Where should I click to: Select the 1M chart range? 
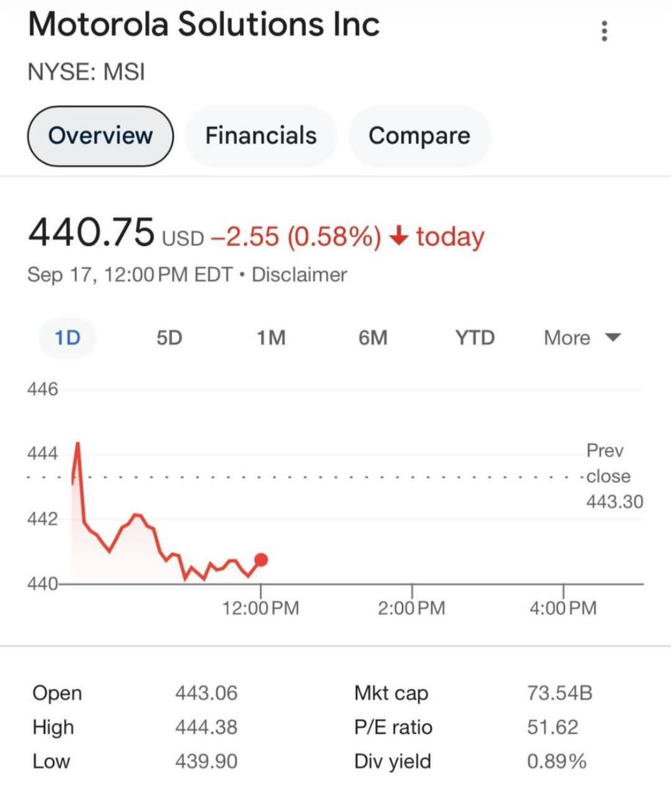click(271, 337)
